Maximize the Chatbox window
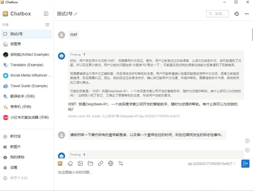Image resolution: width=253 pixels, height=191 pixels. pyautogui.click(x=236, y=2)
